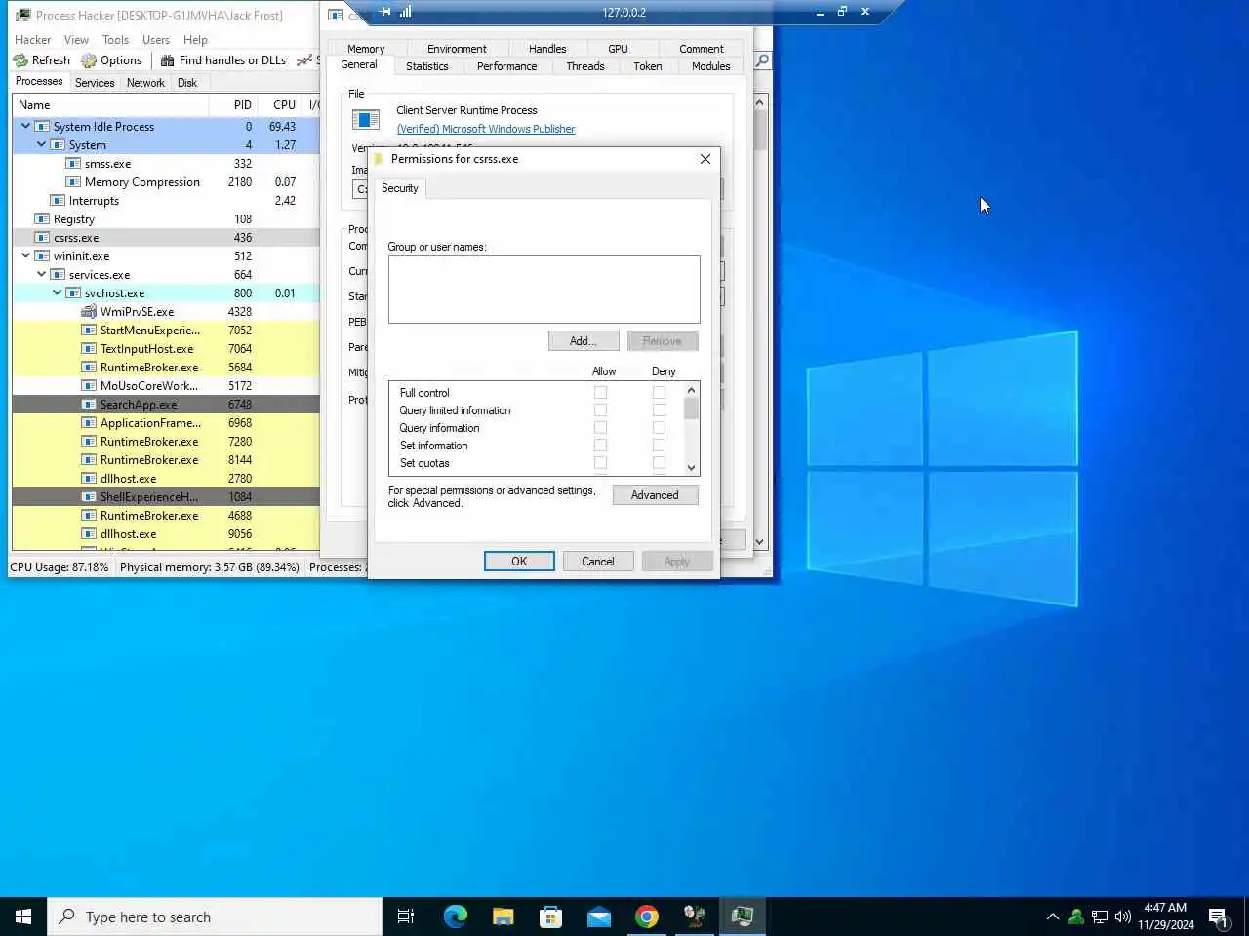Launch Microsoft Edge from the taskbar

(x=455, y=916)
